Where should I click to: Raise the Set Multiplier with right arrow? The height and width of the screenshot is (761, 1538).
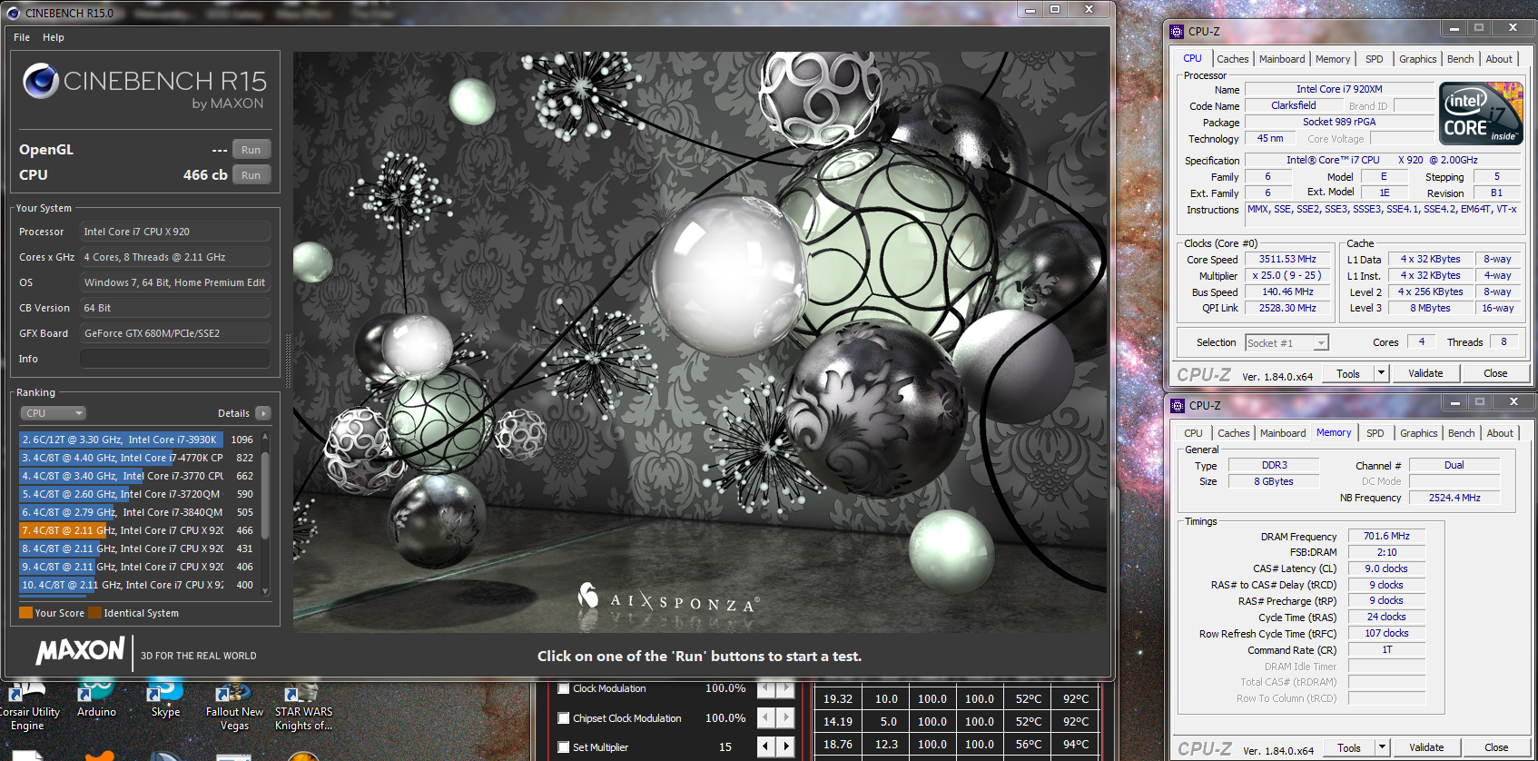786,747
